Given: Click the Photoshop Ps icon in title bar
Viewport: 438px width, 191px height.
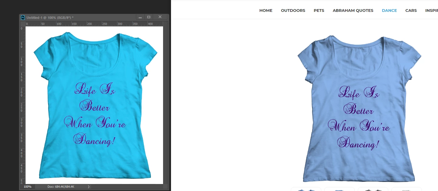Looking at the screenshot, I should (x=23, y=18).
